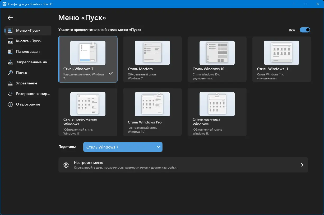Select the Стиль приложения Windows card
This screenshot has height=215, width=324.
[88, 112]
